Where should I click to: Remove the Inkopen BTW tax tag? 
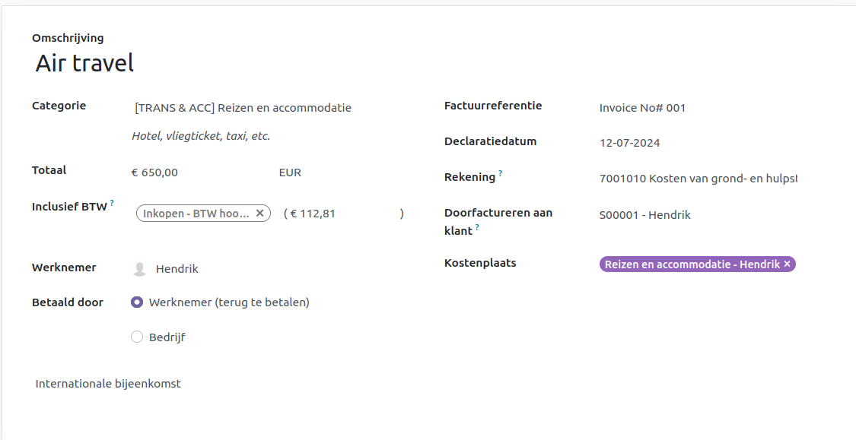[259, 214]
